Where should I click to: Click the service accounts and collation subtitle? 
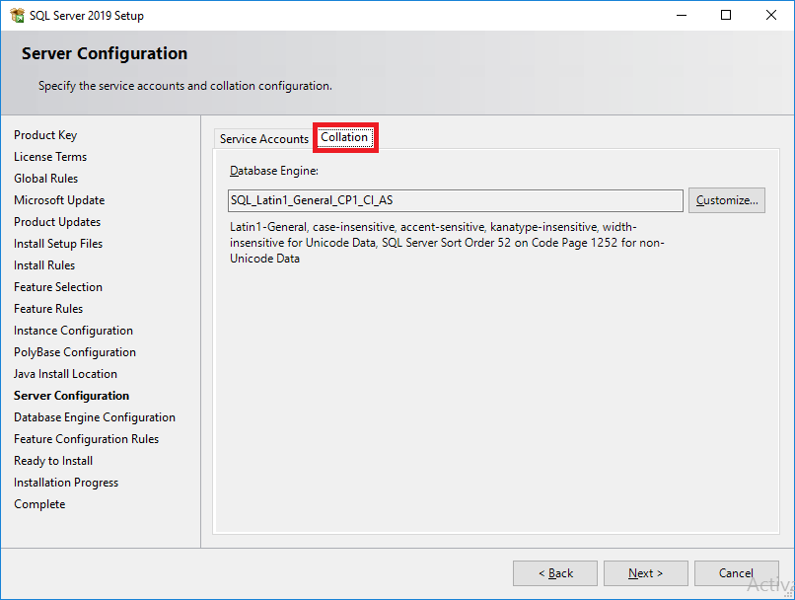point(185,86)
